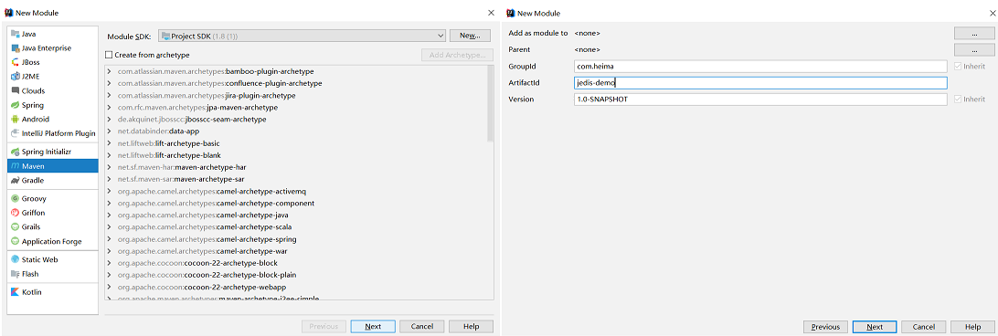Open the Module SDK dropdown
This screenshot has height=336, width=998.
[301, 36]
